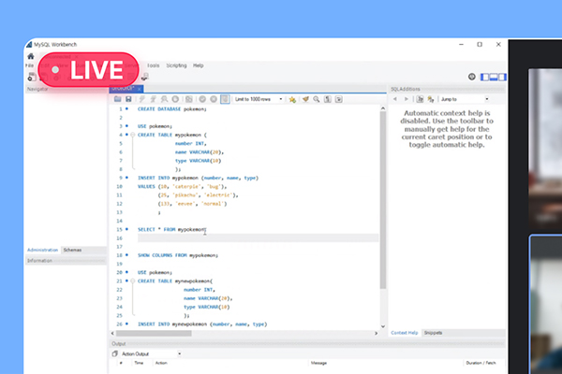Execute the query with the lightning bolt icon

pyautogui.click(x=141, y=99)
